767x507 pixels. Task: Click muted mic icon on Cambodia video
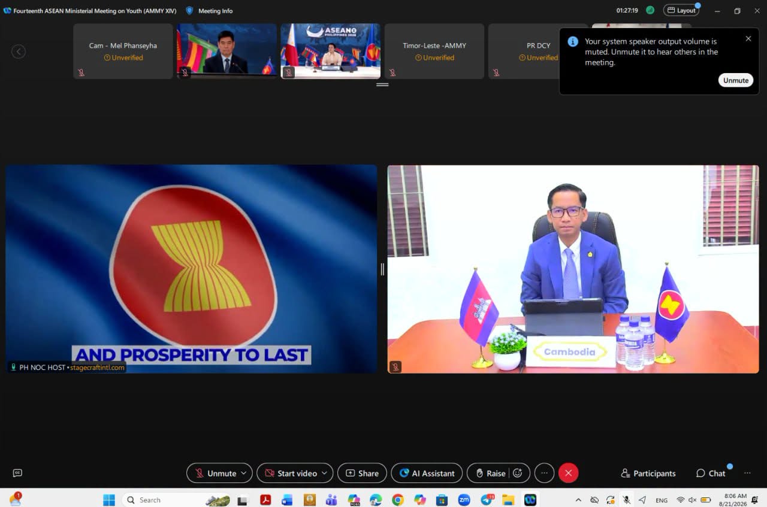point(395,366)
